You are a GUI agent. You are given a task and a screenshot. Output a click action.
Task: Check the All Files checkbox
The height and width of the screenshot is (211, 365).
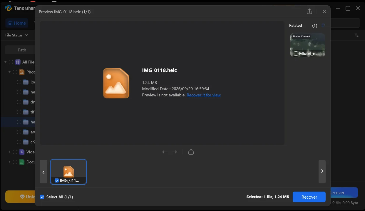point(11,62)
